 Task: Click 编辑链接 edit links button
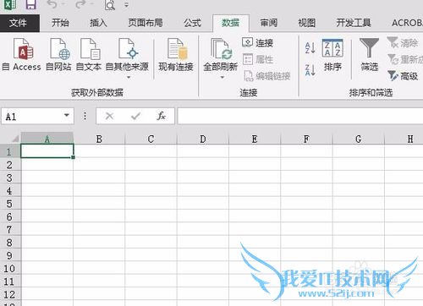pyautogui.click(x=267, y=76)
